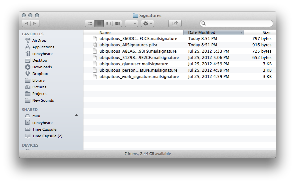Eject the mini shared computer
The width and height of the screenshot is (295, 184).
tap(76, 116)
